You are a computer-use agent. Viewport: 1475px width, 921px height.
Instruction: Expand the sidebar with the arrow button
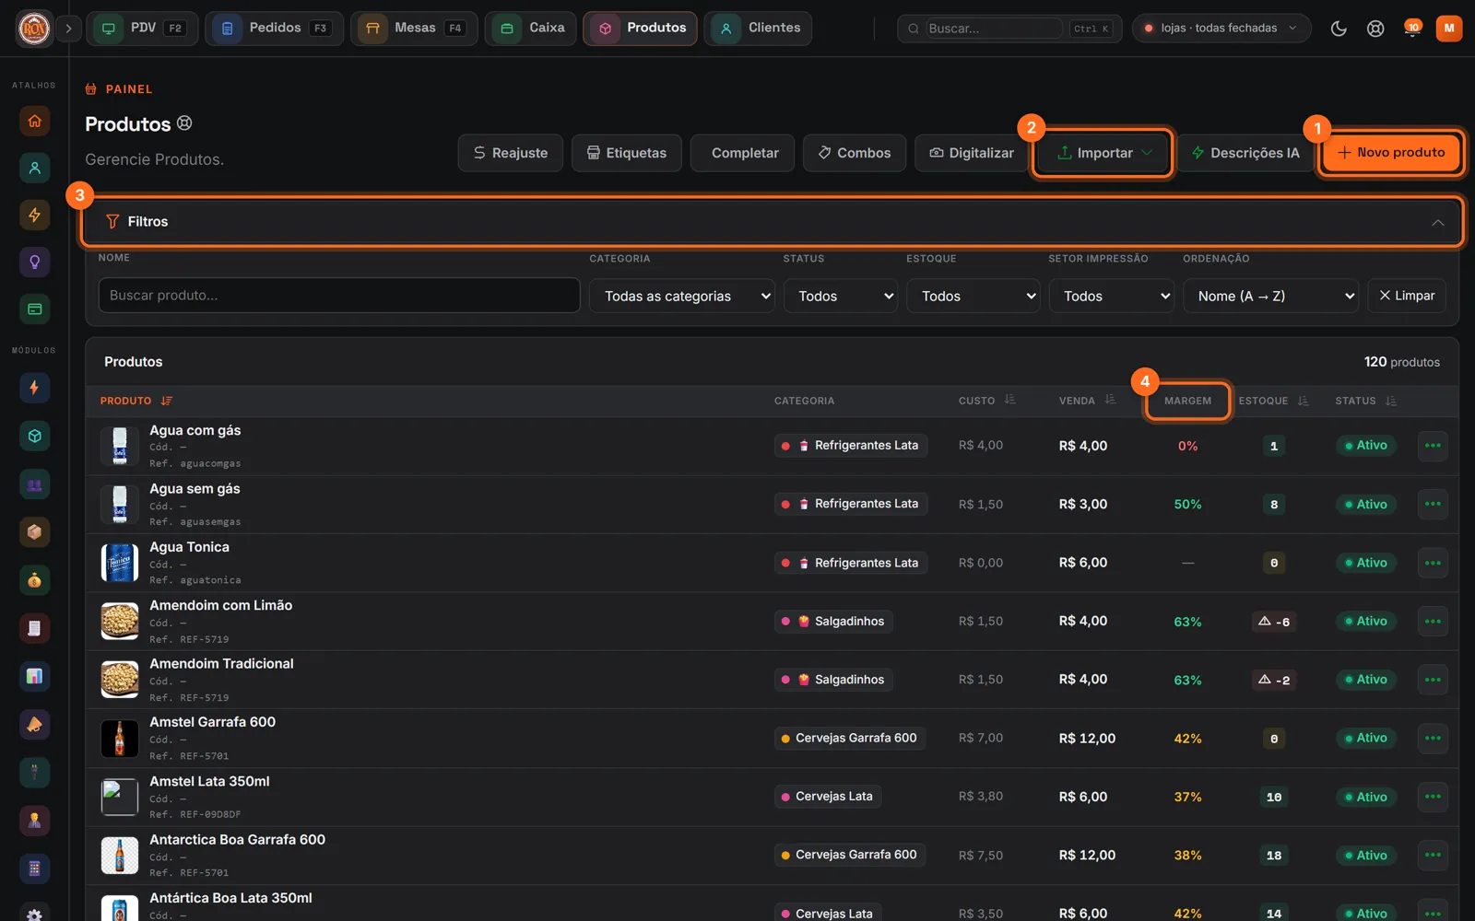click(68, 29)
